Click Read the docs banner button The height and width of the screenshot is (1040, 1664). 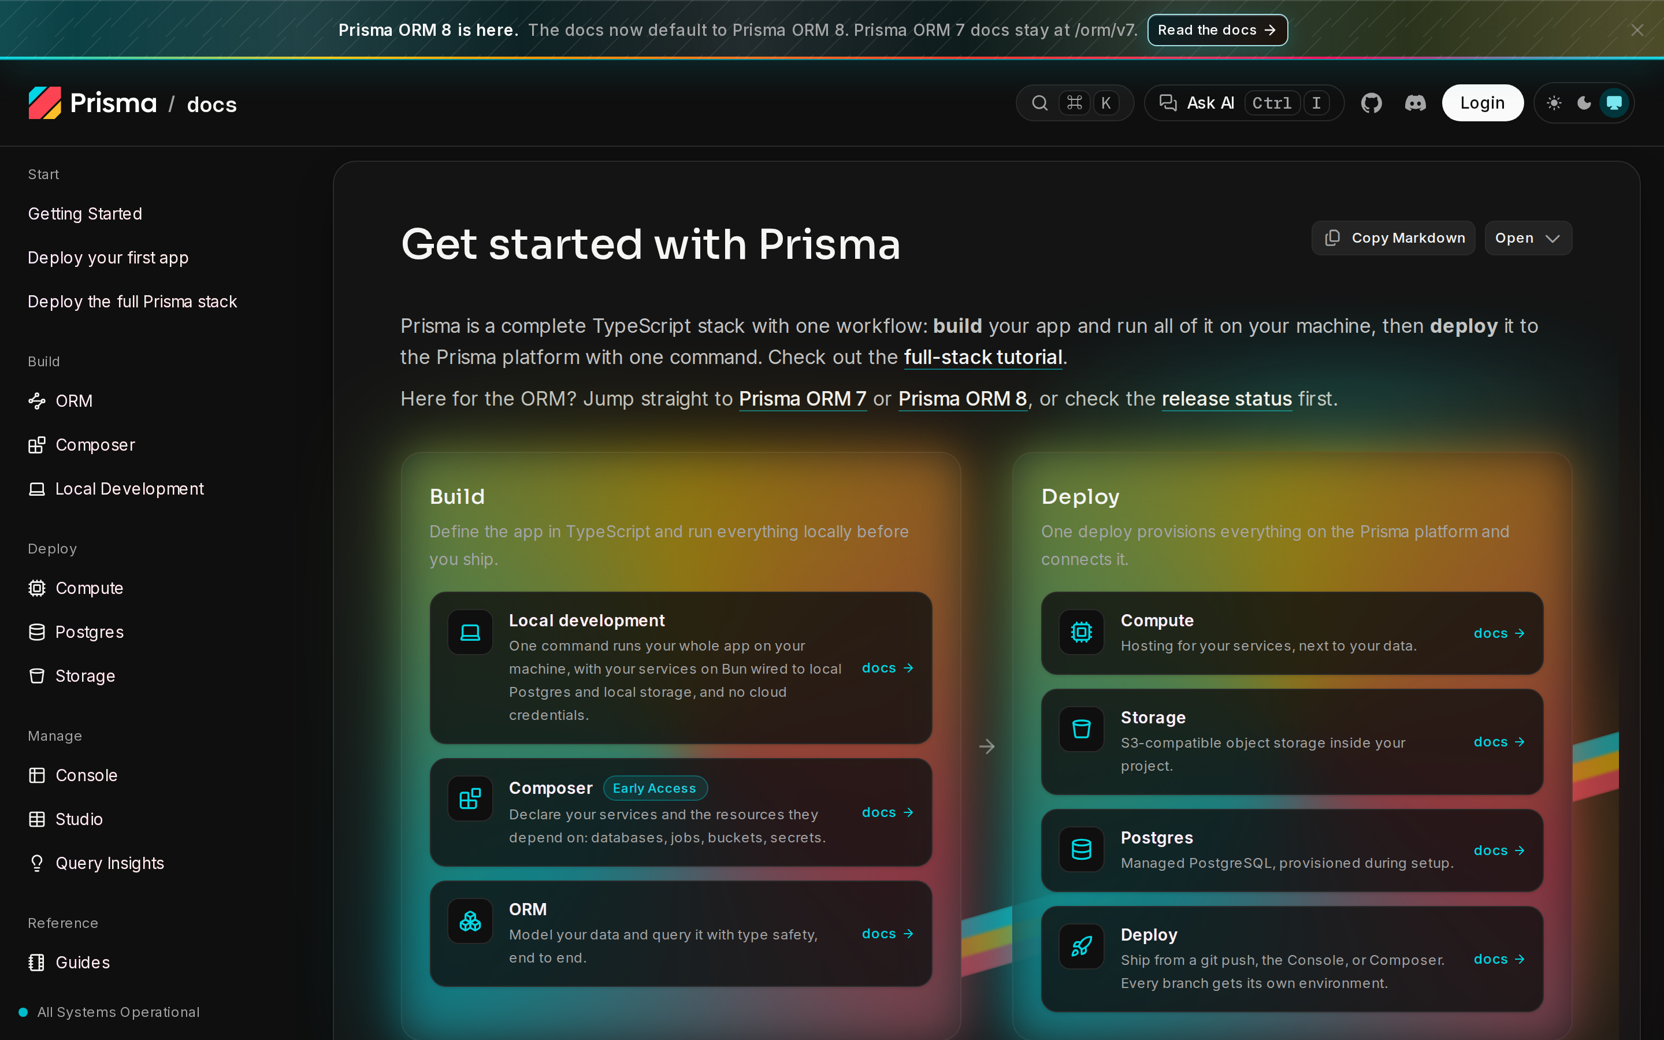[x=1217, y=30]
